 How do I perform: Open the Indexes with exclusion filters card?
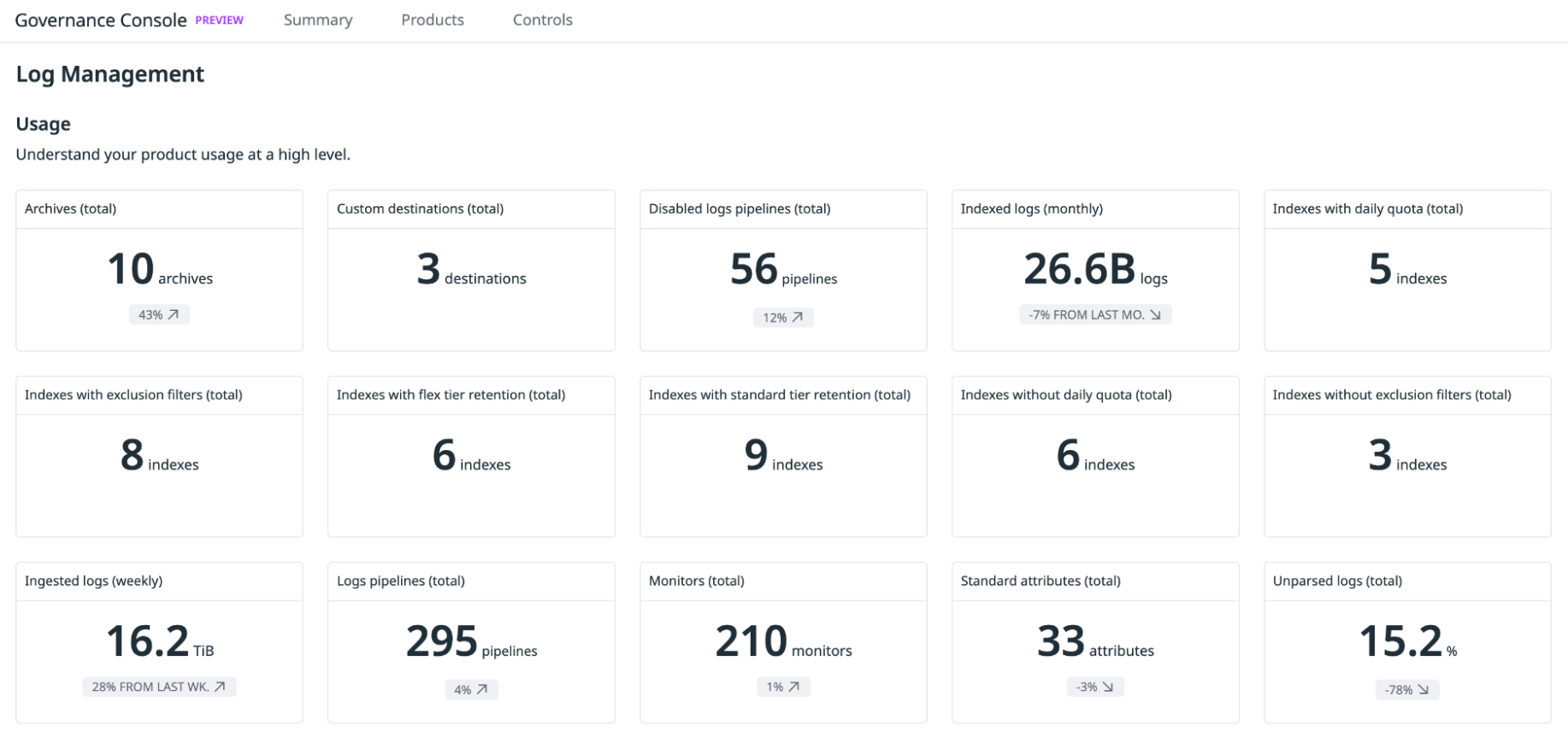click(x=159, y=456)
